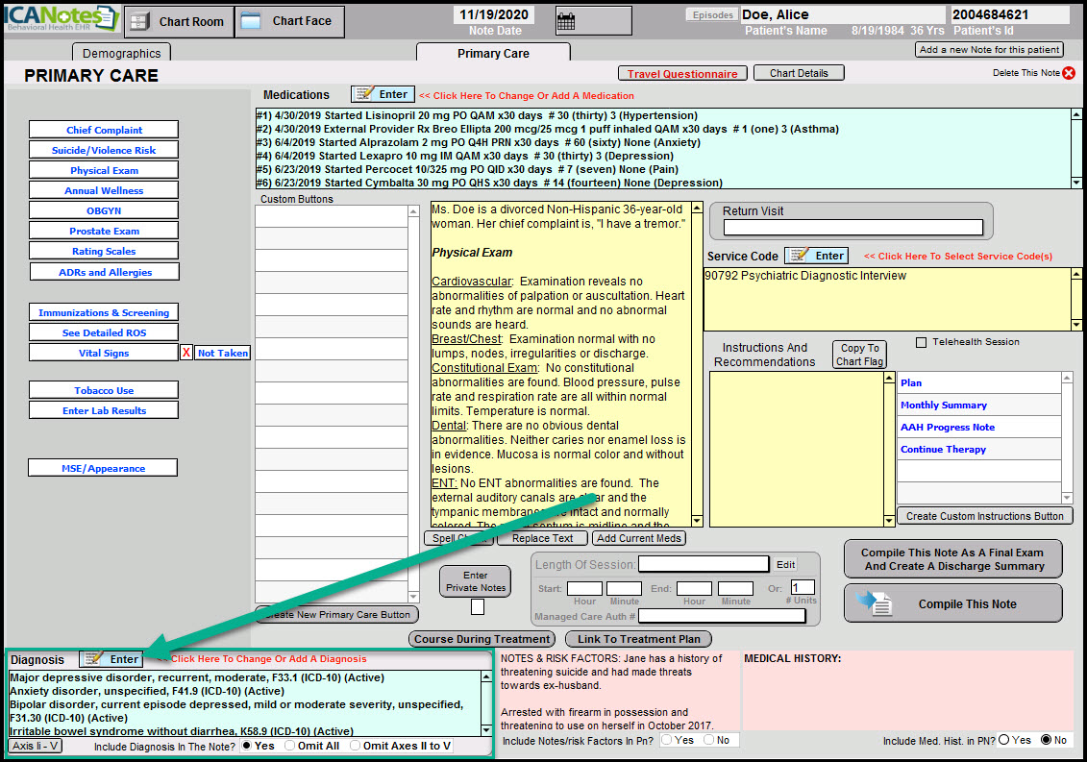
Task: Select Yes for Include Med. Hist. in PN
Action: click(1004, 740)
